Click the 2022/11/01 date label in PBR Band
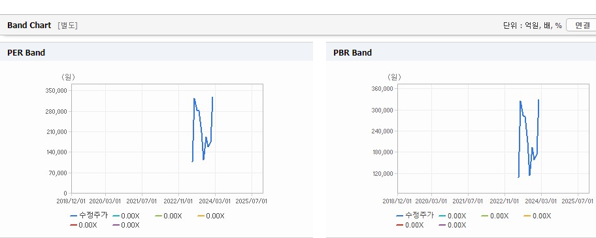The height and width of the screenshot is (238, 596). point(504,201)
